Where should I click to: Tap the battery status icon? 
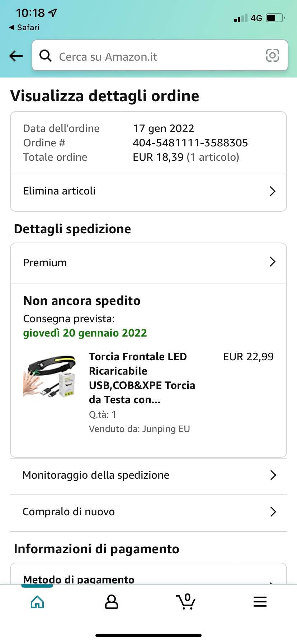pos(275,18)
